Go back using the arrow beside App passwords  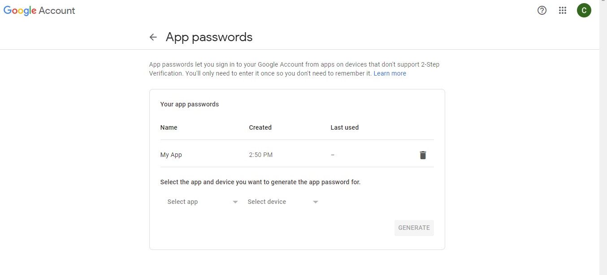[153, 37]
